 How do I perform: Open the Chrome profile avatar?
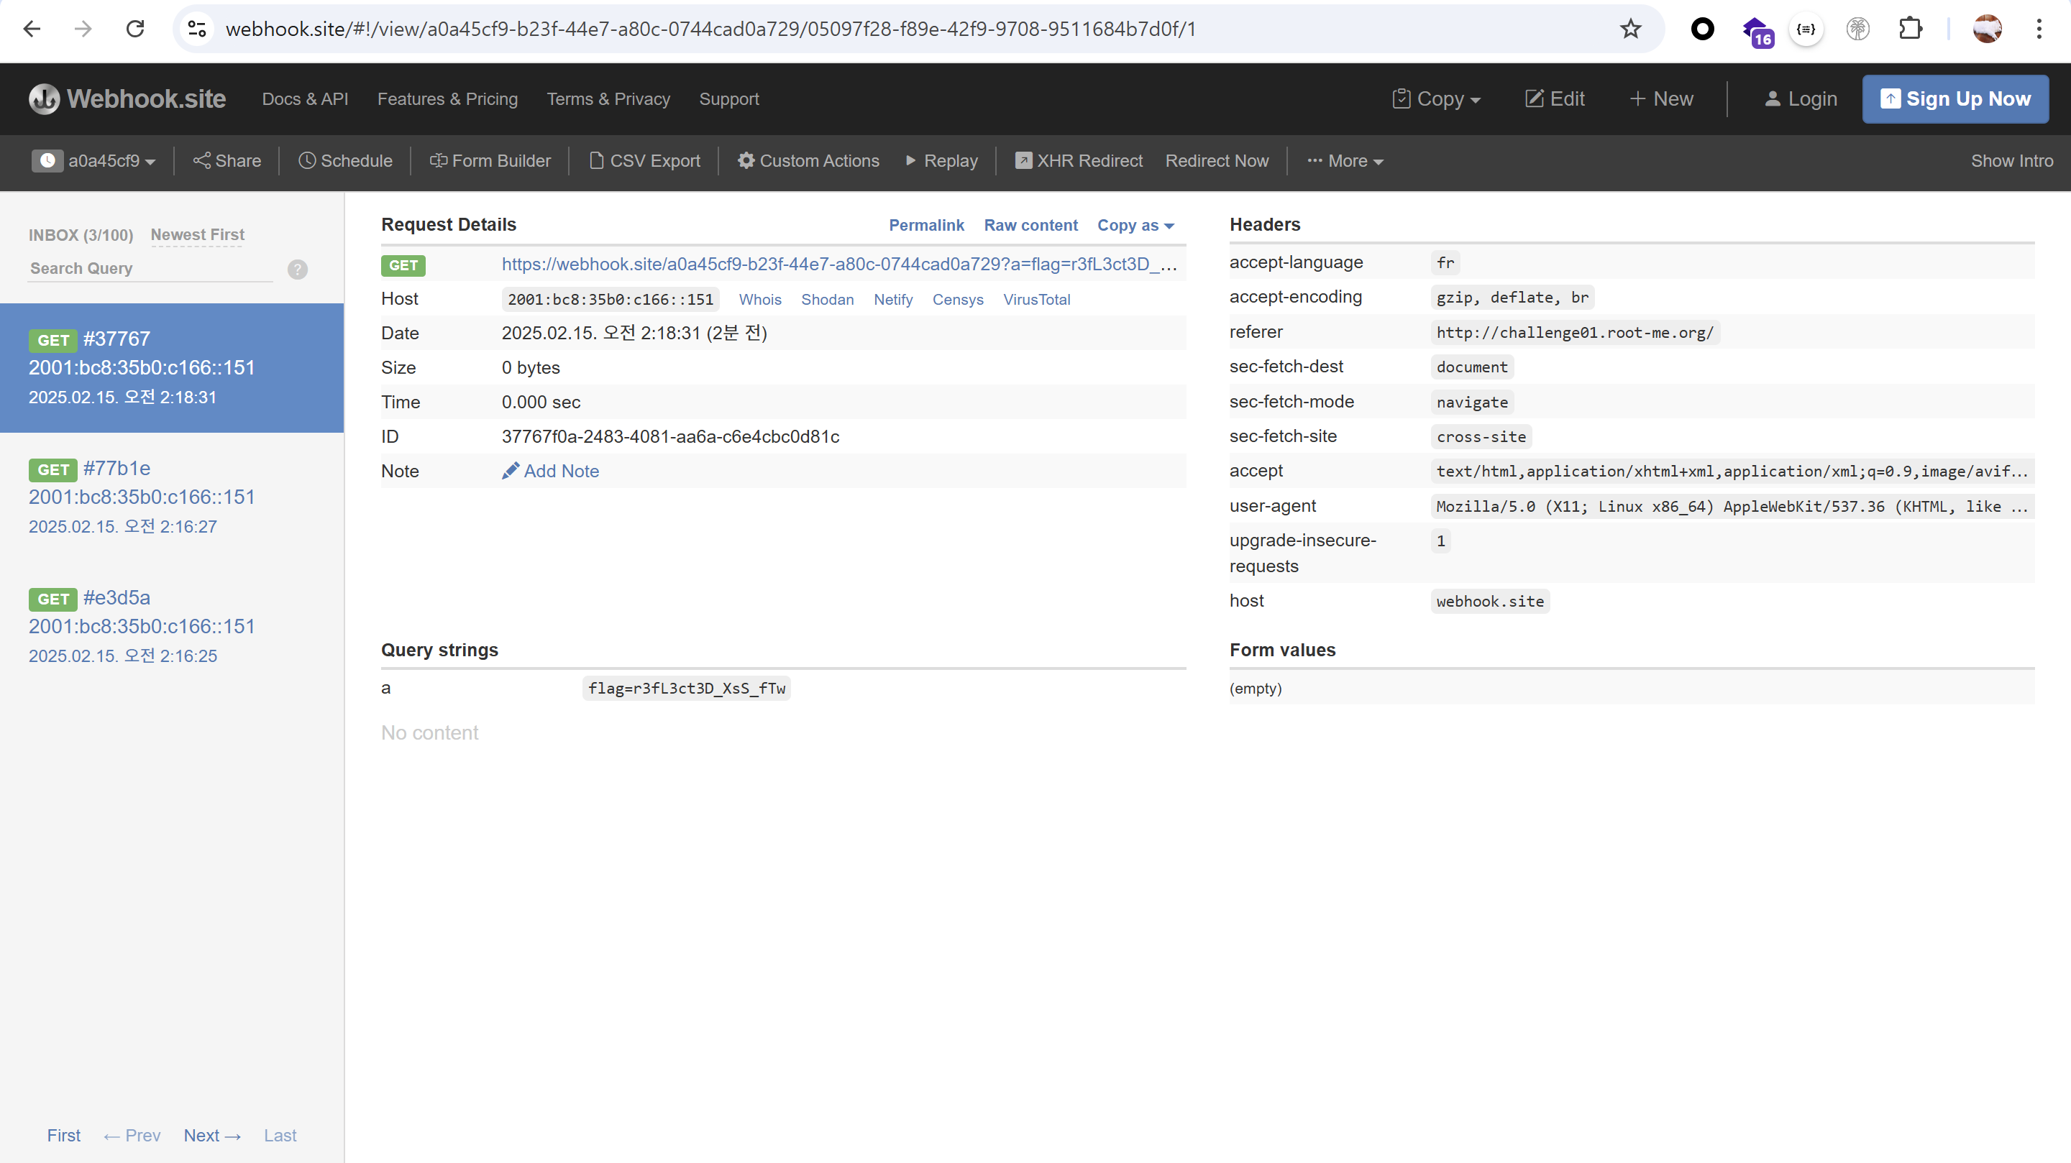click(1987, 29)
